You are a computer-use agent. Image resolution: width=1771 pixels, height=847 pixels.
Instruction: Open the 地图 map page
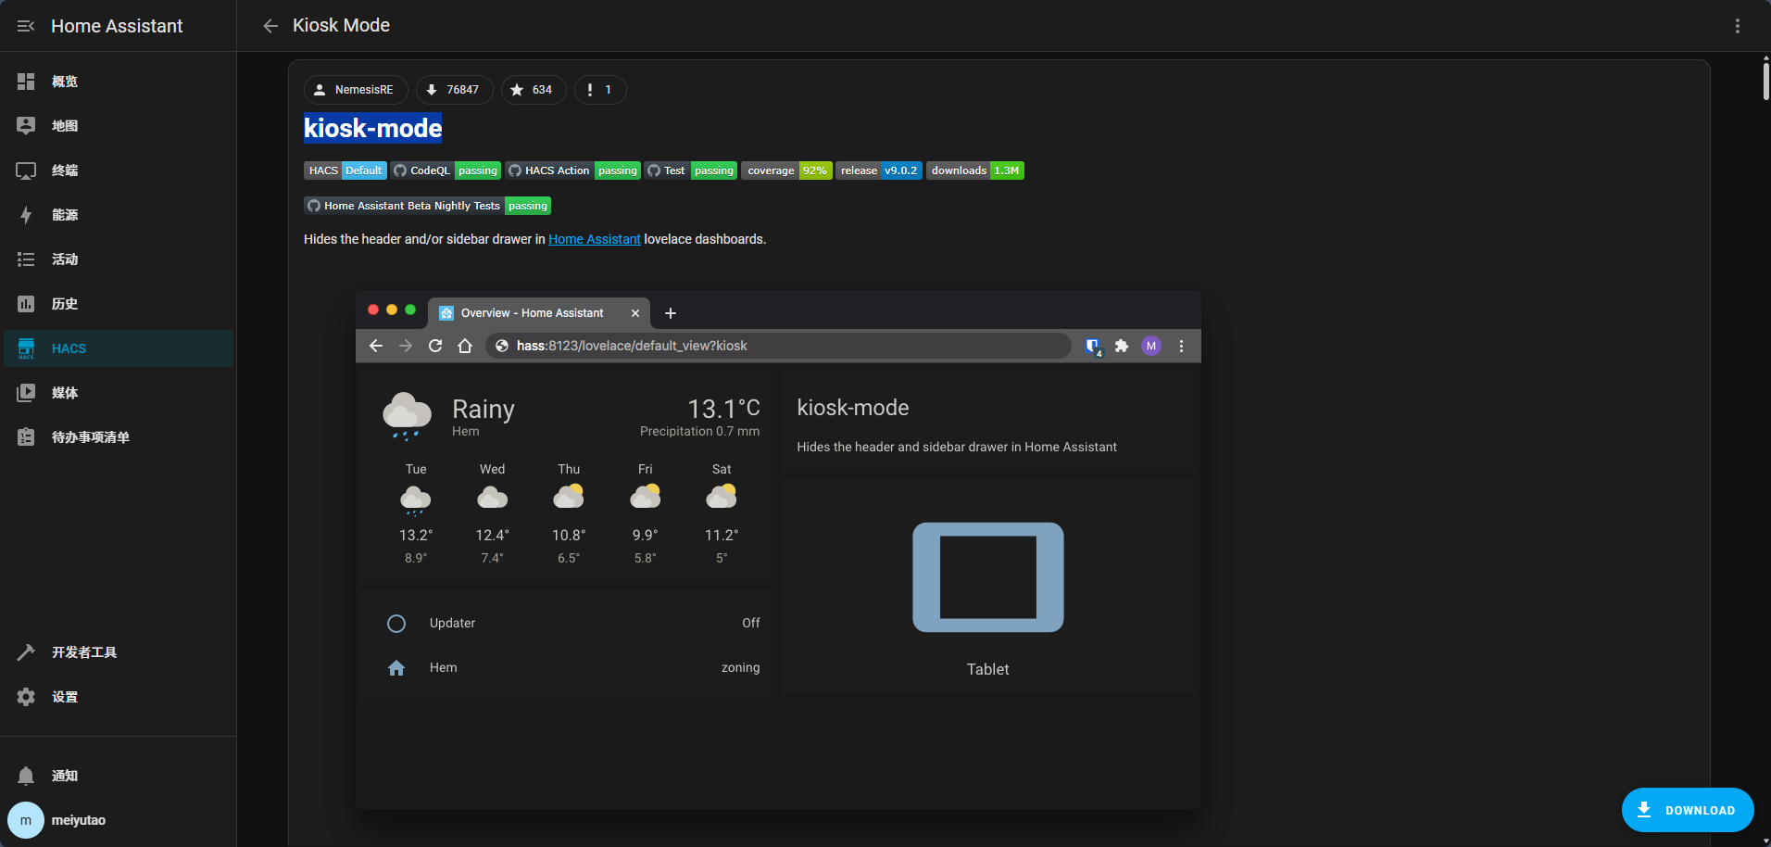[65, 126]
